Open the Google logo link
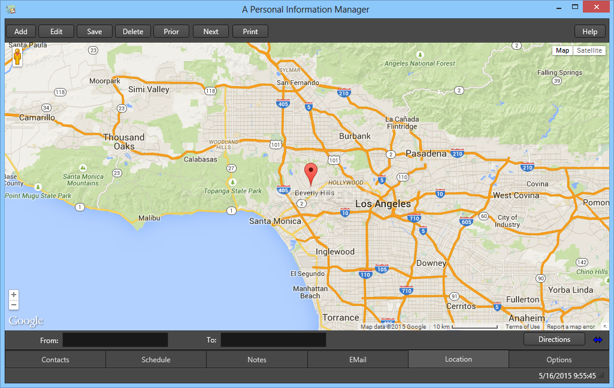The height and width of the screenshot is (388, 614). (x=26, y=321)
